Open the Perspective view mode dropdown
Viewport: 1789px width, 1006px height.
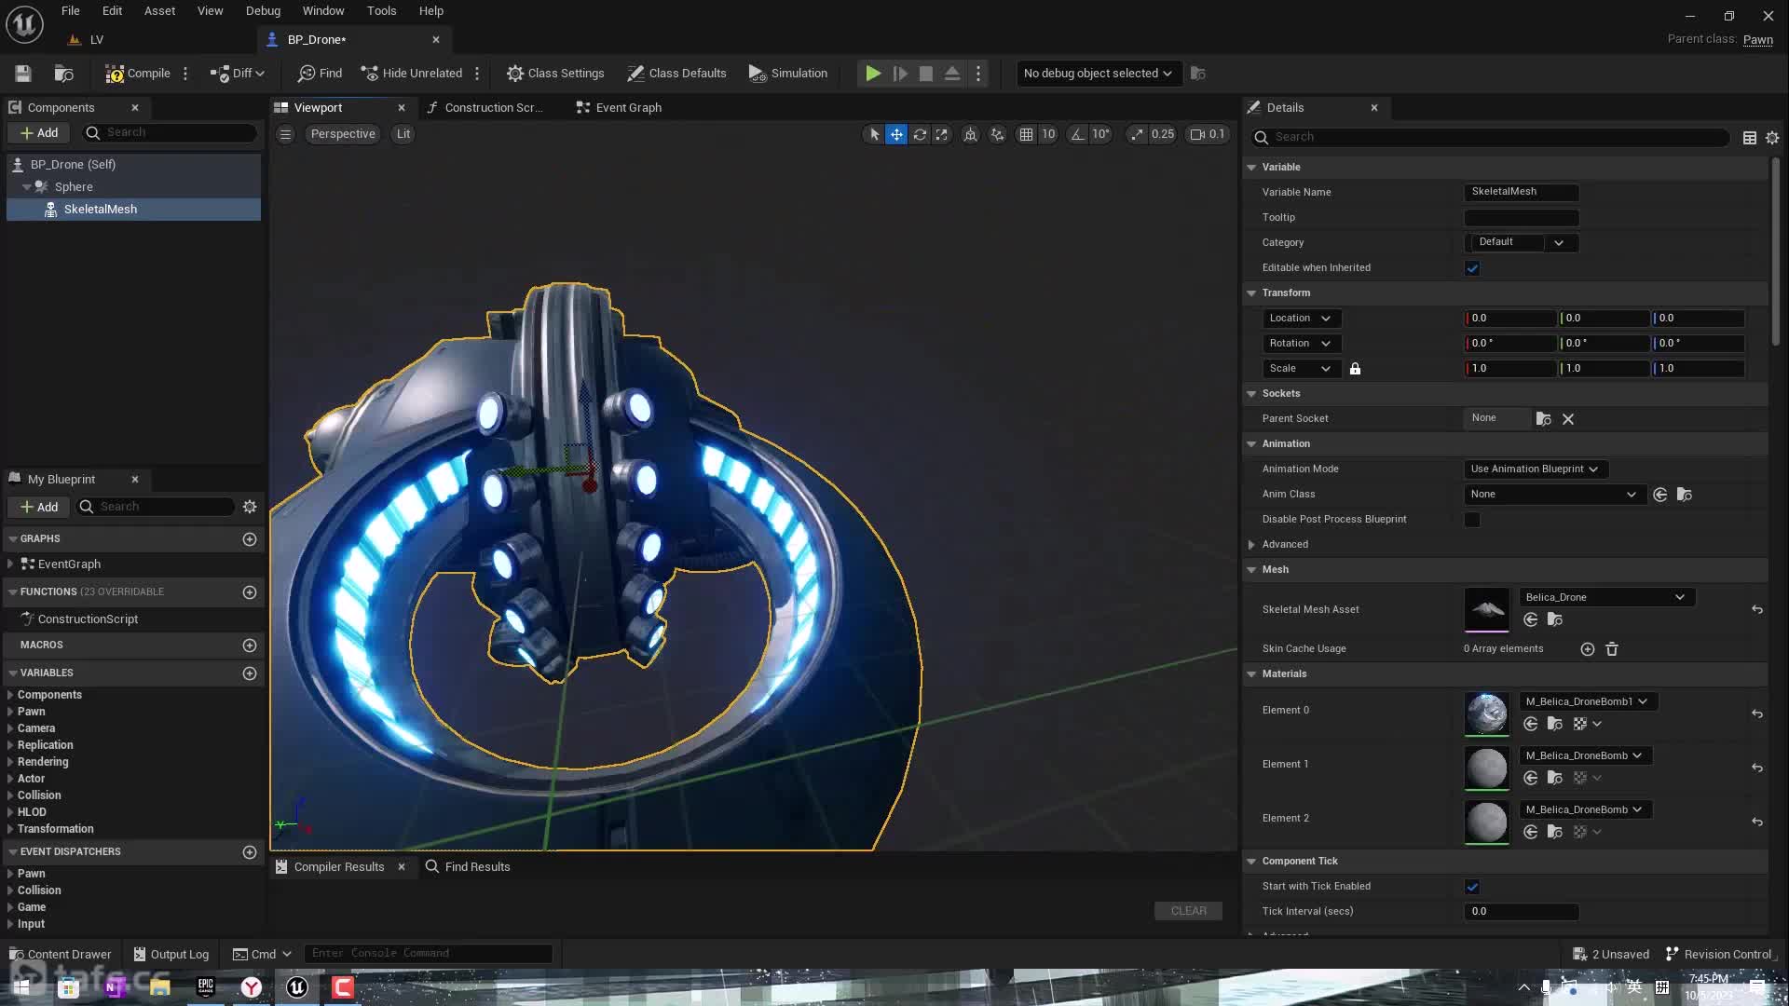point(343,134)
